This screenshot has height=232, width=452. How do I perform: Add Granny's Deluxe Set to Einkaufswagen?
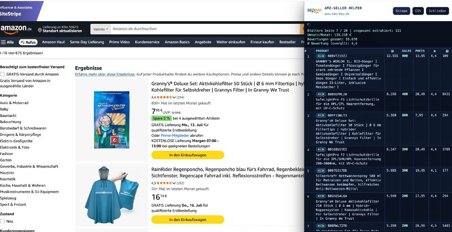188,155
